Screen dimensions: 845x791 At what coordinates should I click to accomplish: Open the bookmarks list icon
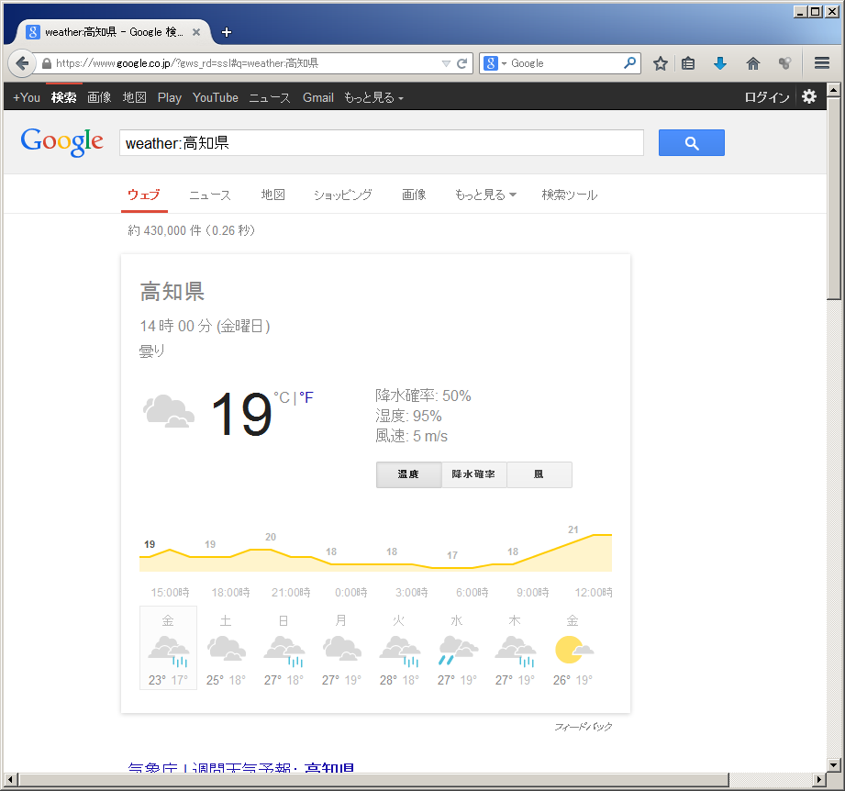click(x=688, y=63)
